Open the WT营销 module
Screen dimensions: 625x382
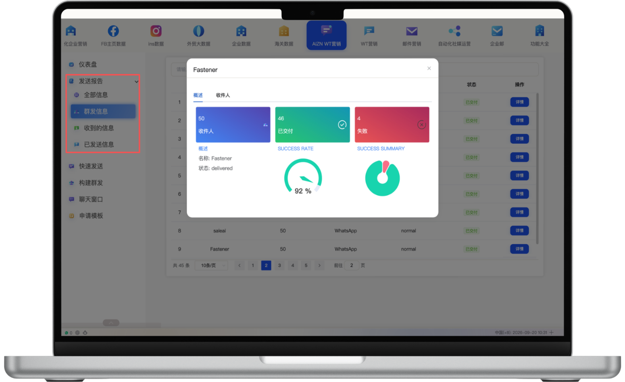(x=369, y=36)
